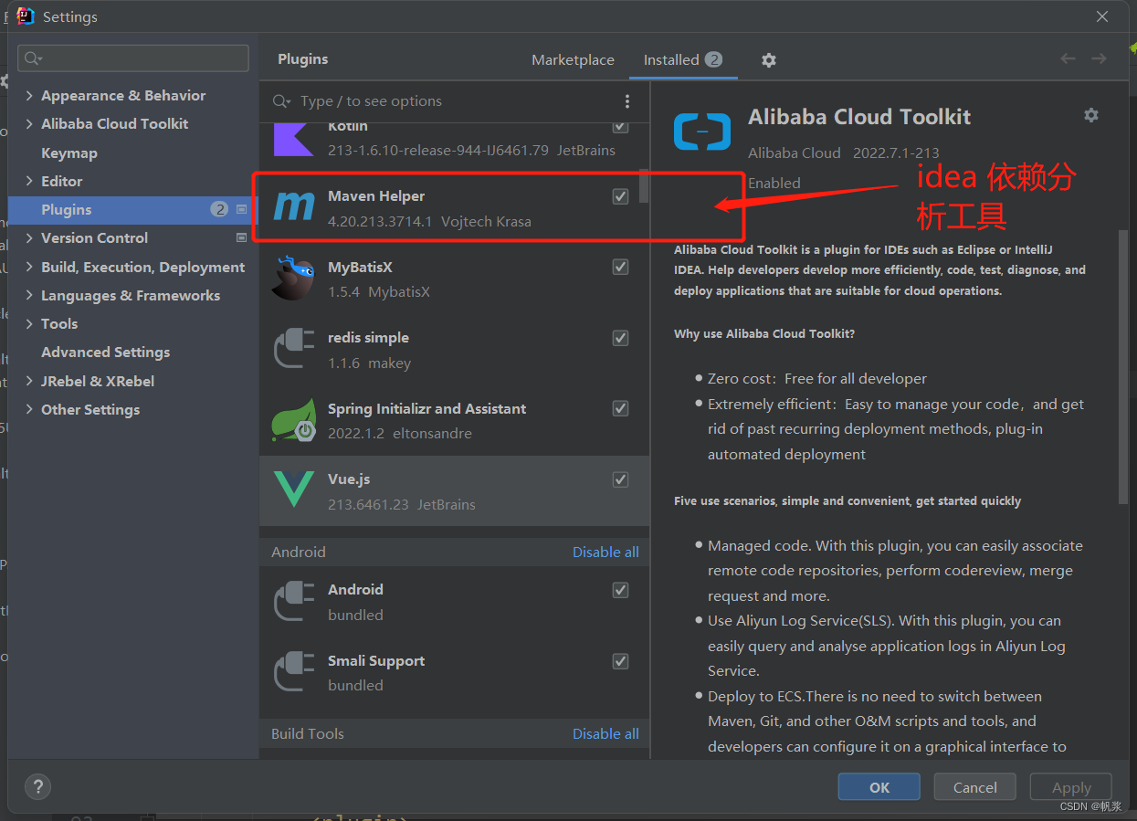Image resolution: width=1137 pixels, height=821 pixels.
Task: Uncheck Spring Initializr and Assistant
Action: [x=621, y=408]
